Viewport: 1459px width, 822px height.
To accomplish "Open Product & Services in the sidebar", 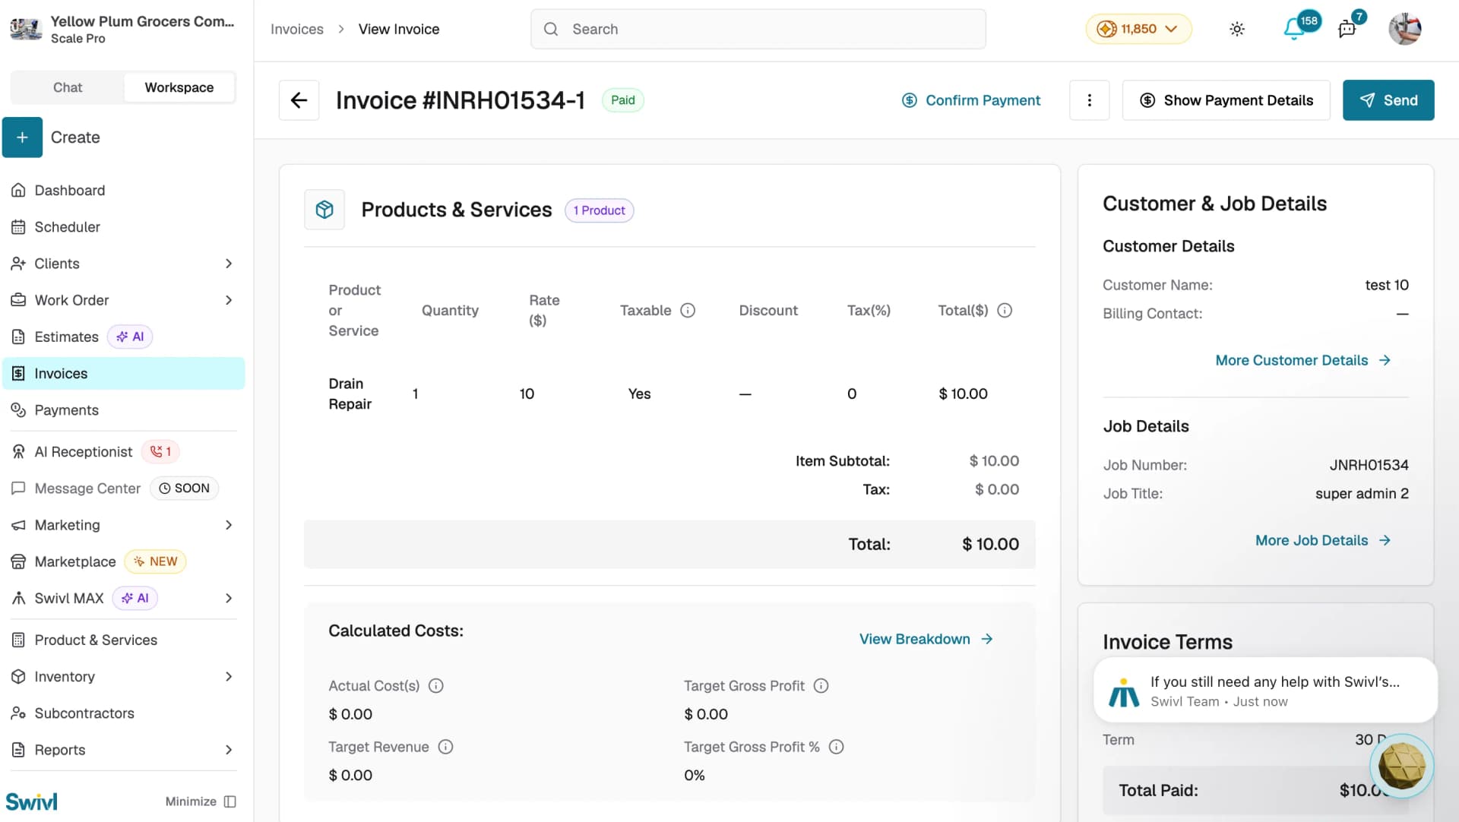I will (123, 640).
